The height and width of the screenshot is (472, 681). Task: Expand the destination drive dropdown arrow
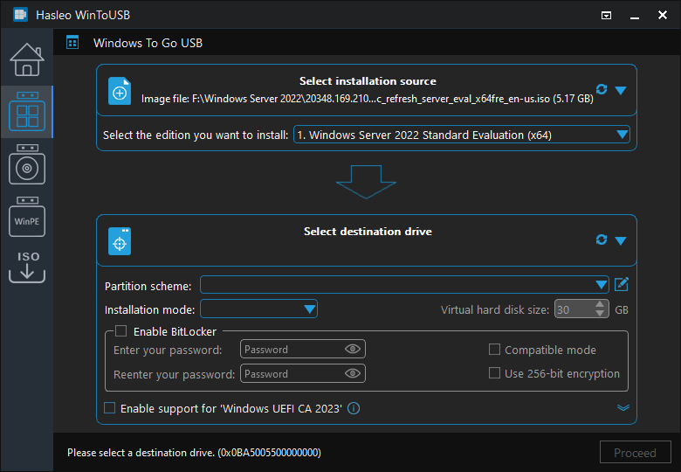pos(621,240)
